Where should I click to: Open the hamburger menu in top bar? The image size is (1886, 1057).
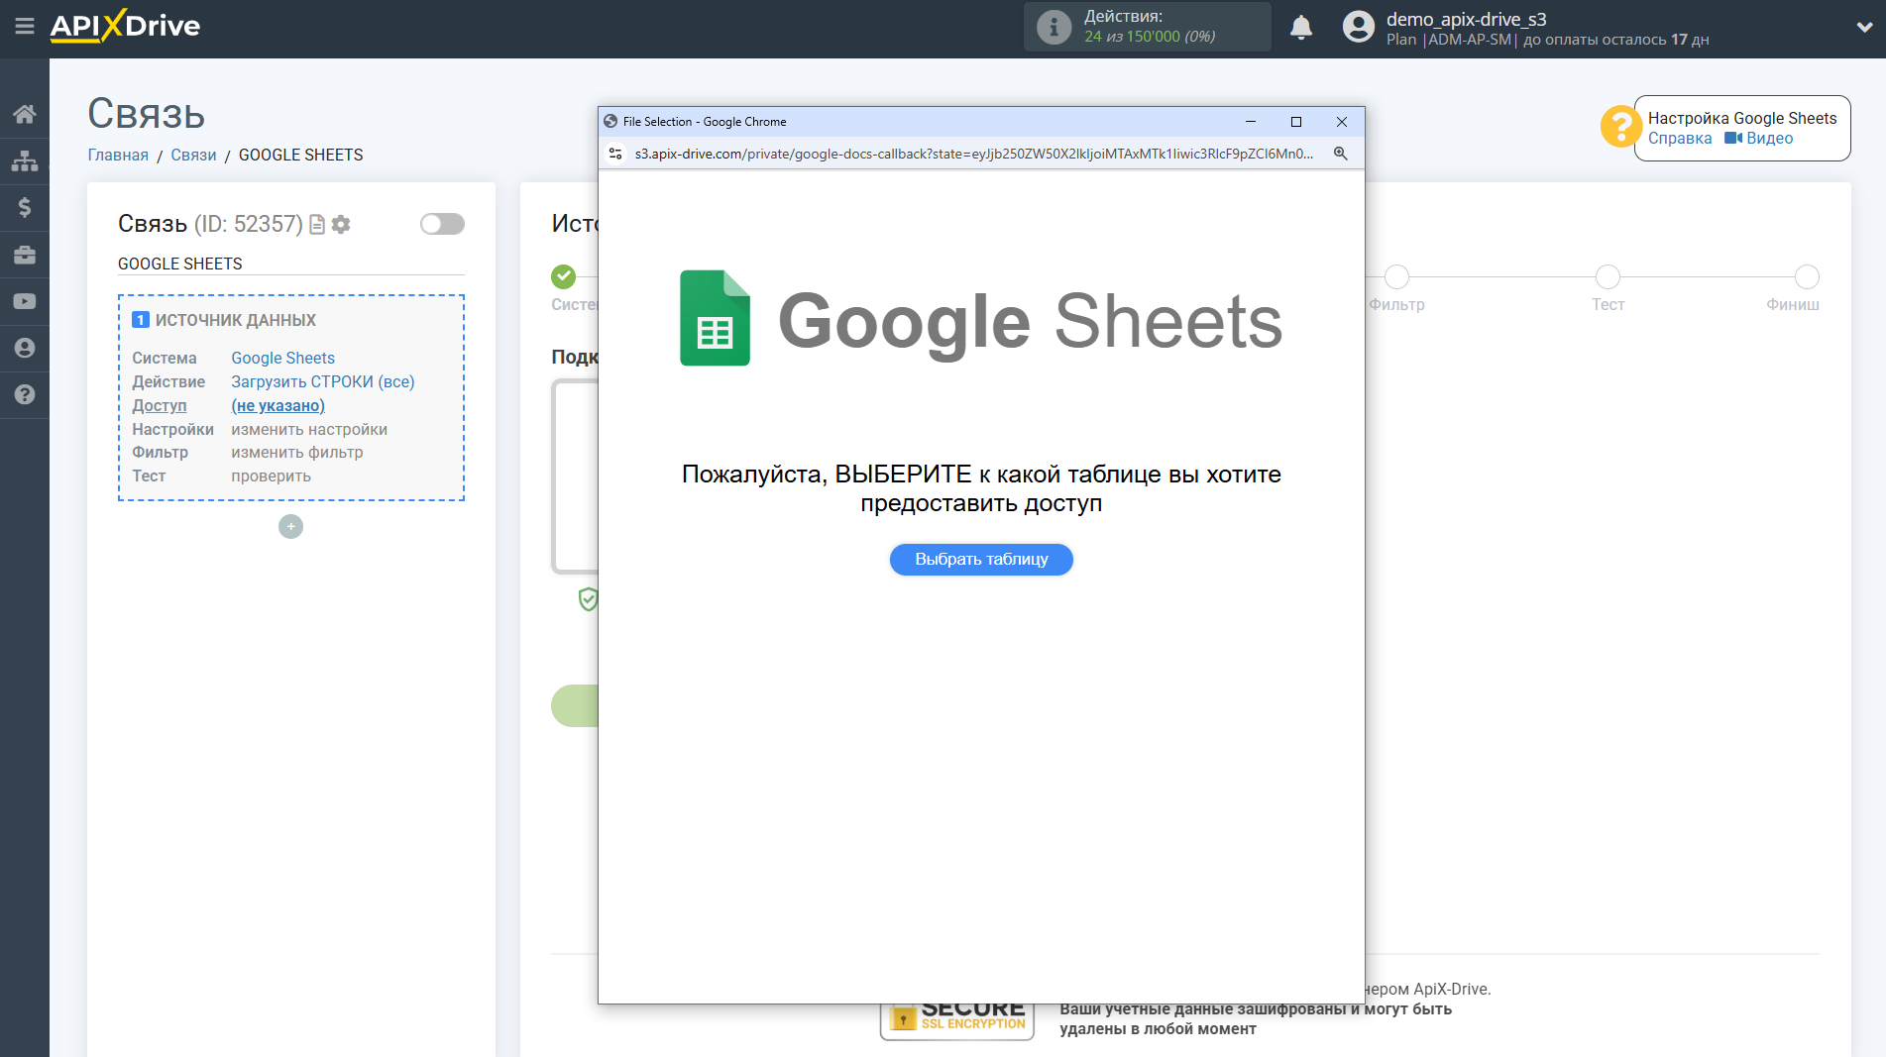pos(25,27)
